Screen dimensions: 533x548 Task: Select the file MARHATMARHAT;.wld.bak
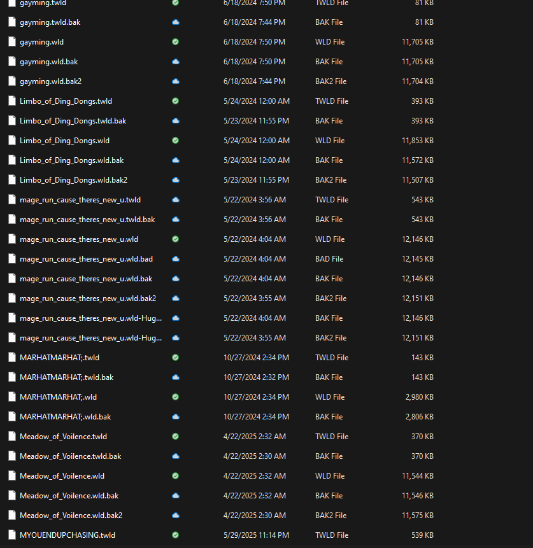click(x=65, y=417)
